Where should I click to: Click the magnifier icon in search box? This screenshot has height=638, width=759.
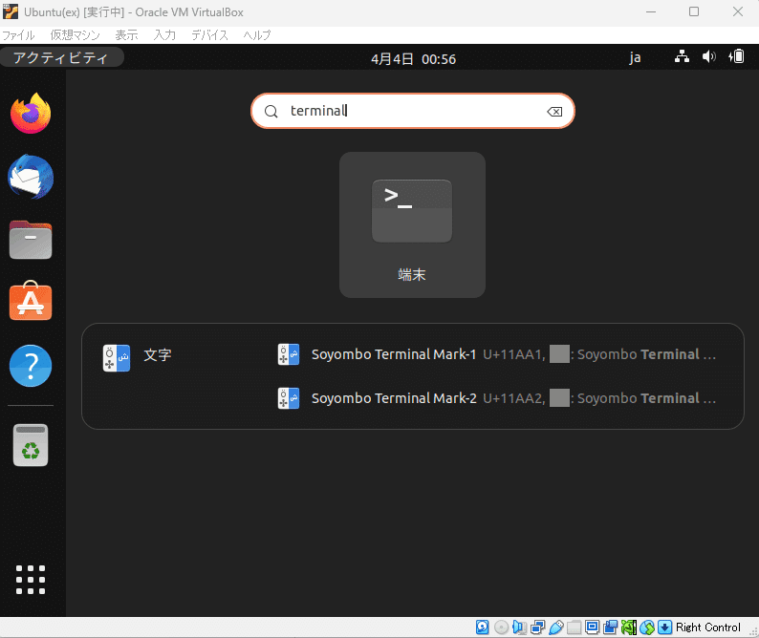point(271,112)
